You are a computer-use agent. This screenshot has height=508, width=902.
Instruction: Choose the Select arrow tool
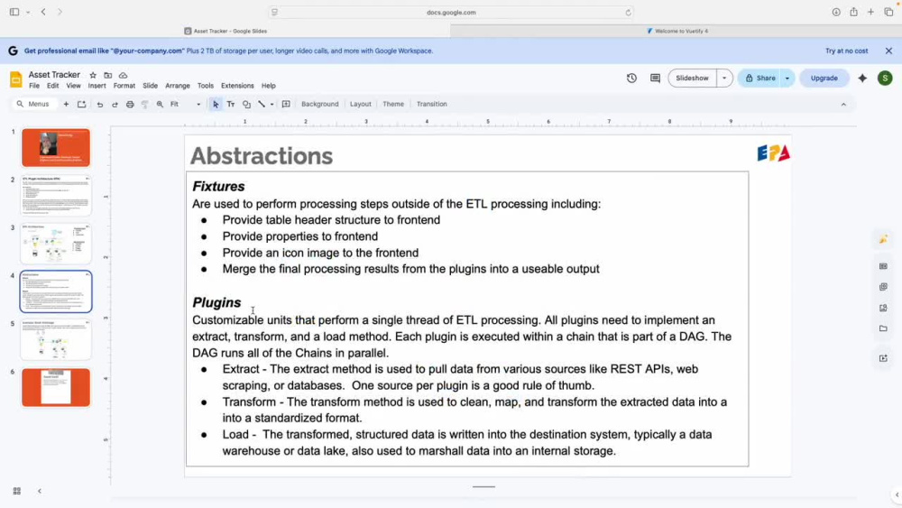(x=216, y=104)
